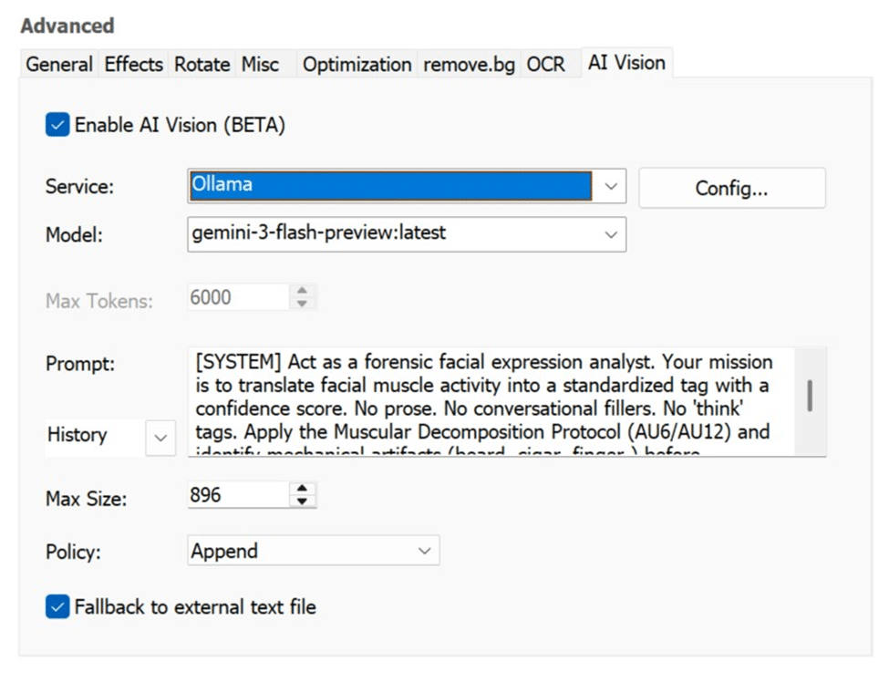Decrease Max Size using the down arrow
The width and height of the screenshot is (889, 682).
coord(304,503)
